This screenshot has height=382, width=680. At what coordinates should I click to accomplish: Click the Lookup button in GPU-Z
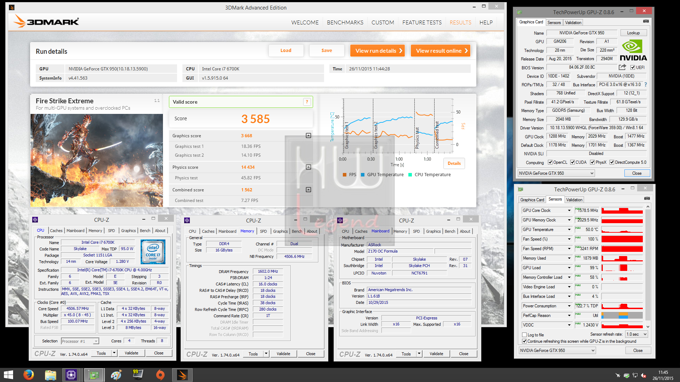(633, 33)
